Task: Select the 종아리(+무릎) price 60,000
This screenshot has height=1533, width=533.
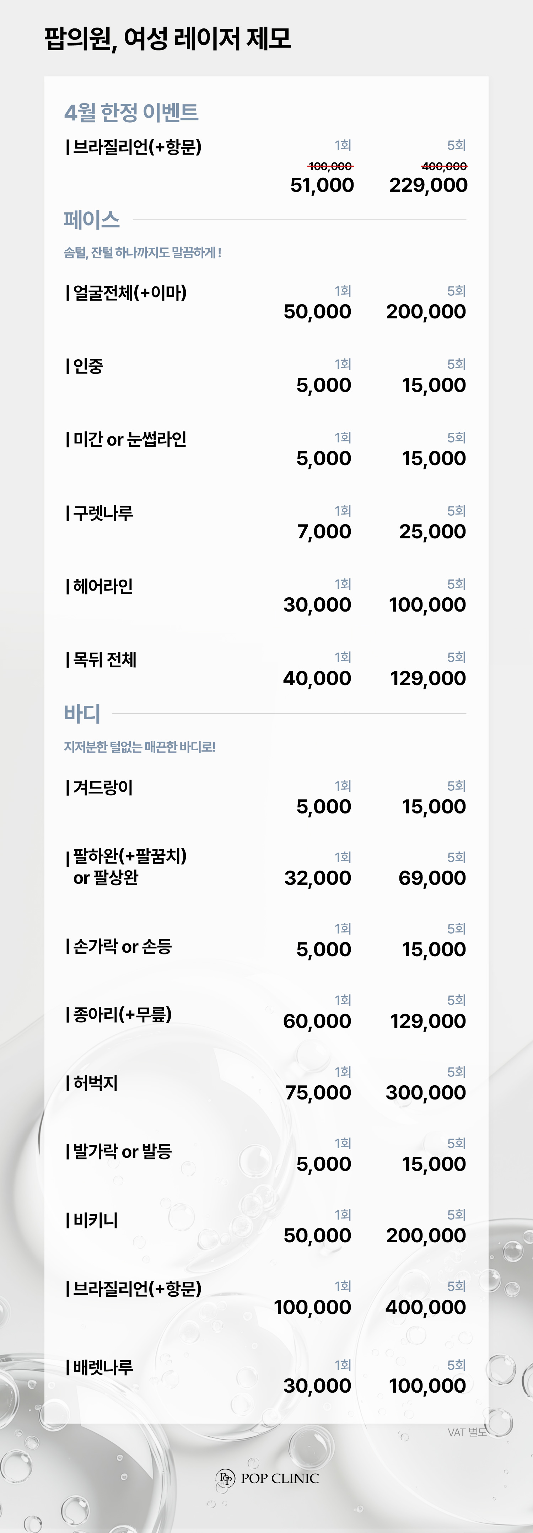Action: (x=317, y=1021)
